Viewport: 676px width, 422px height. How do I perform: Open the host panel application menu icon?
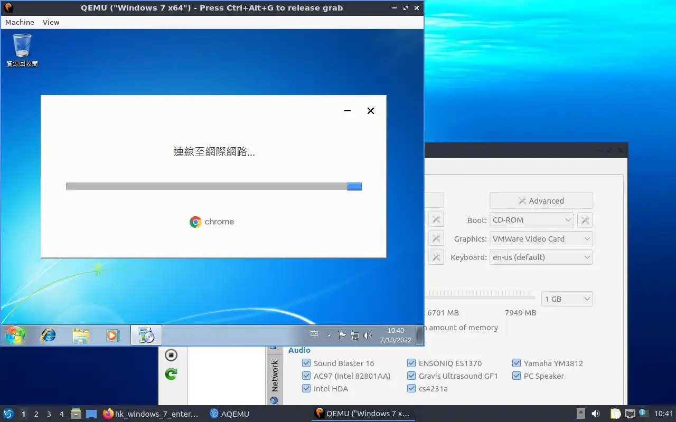(8, 414)
